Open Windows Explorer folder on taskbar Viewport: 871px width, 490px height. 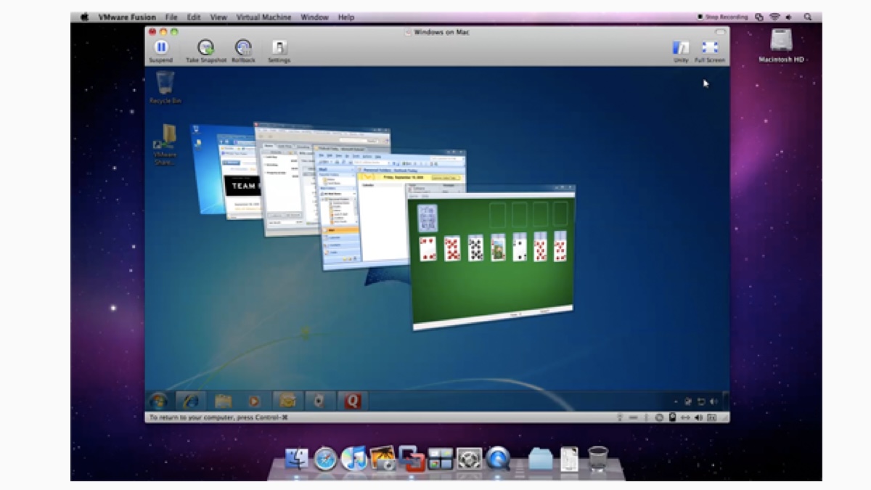pyautogui.click(x=223, y=401)
